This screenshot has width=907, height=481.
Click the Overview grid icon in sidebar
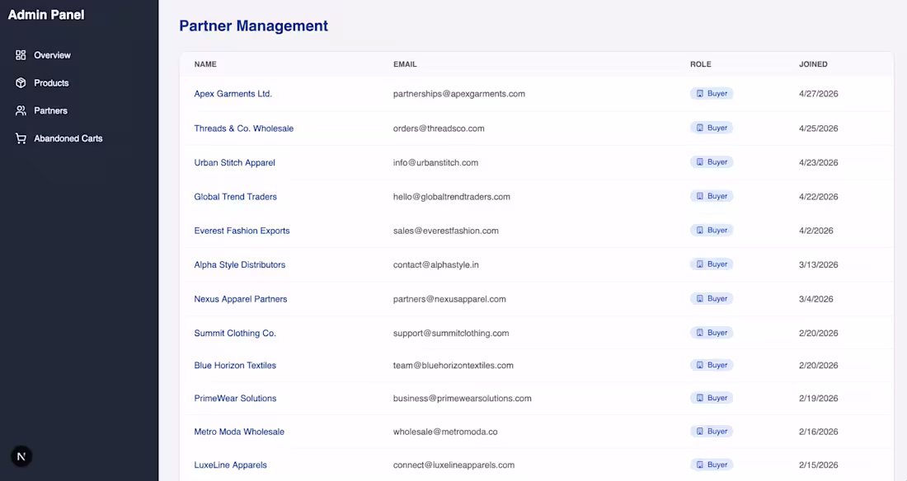21,55
